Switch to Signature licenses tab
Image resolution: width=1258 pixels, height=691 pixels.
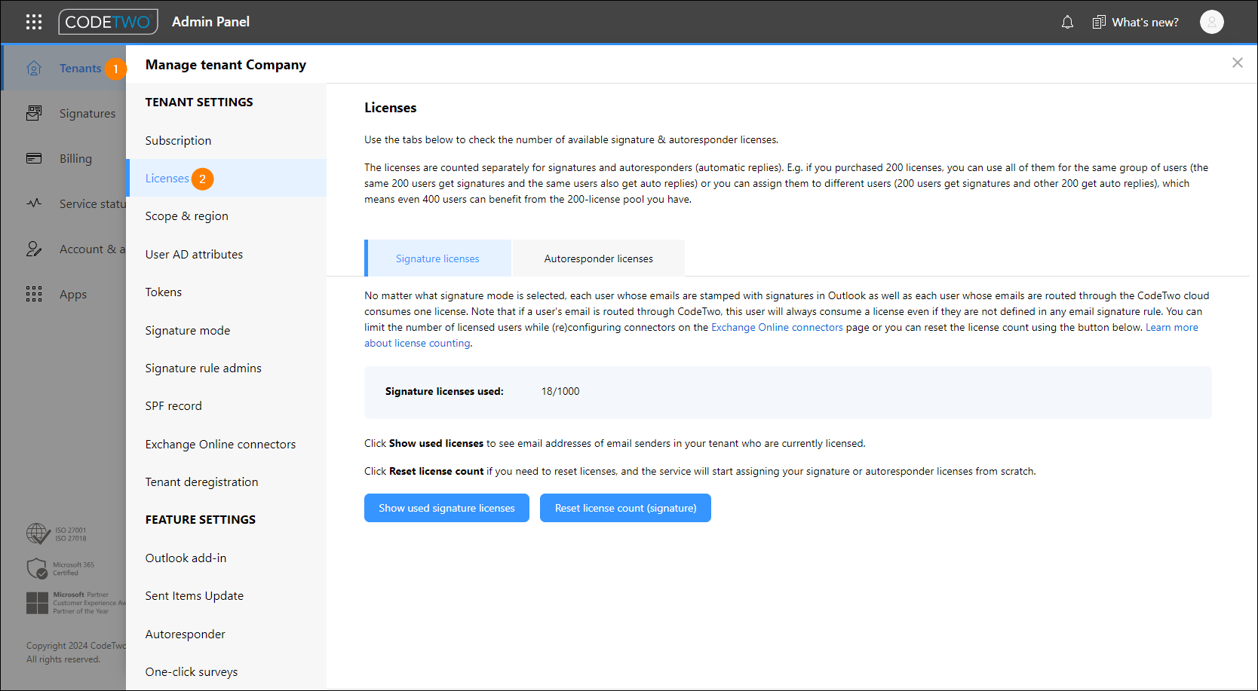click(437, 258)
